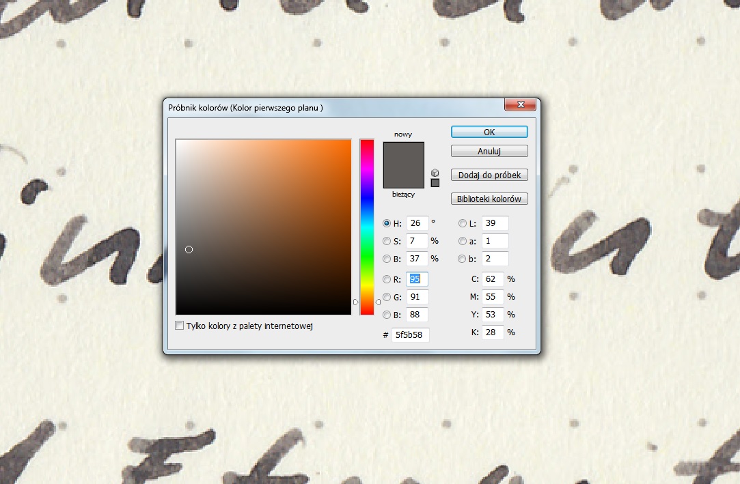Screen dimensions: 740x484
Task: Click the hex color code field
Action: click(x=410, y=335)
